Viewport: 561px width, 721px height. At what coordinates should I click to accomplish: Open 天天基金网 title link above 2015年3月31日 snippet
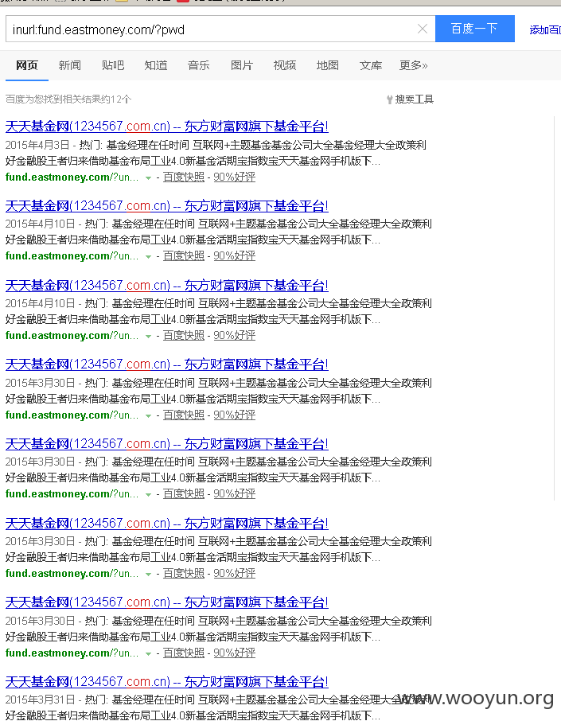pos(166,681)
